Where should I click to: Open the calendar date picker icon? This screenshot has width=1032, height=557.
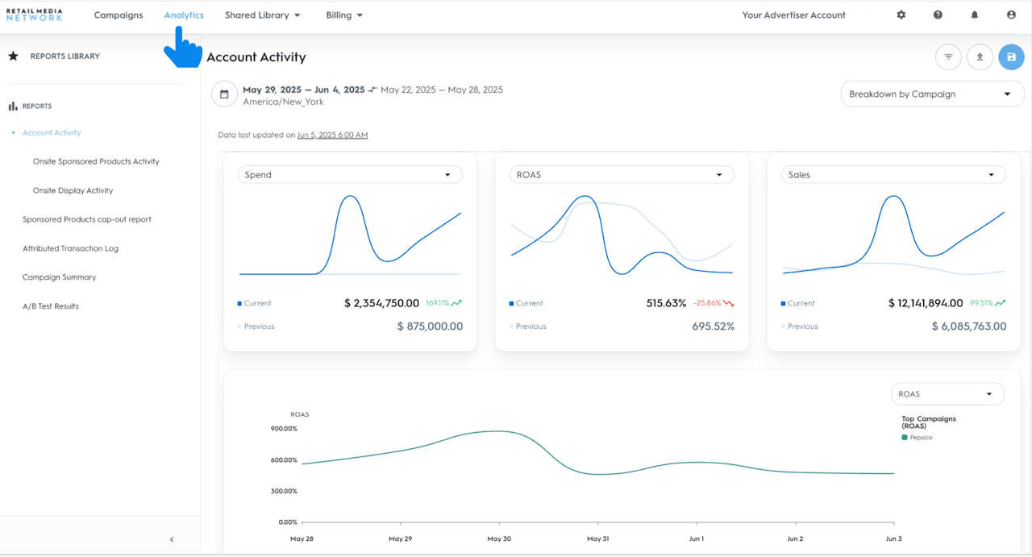coord(224,94)
